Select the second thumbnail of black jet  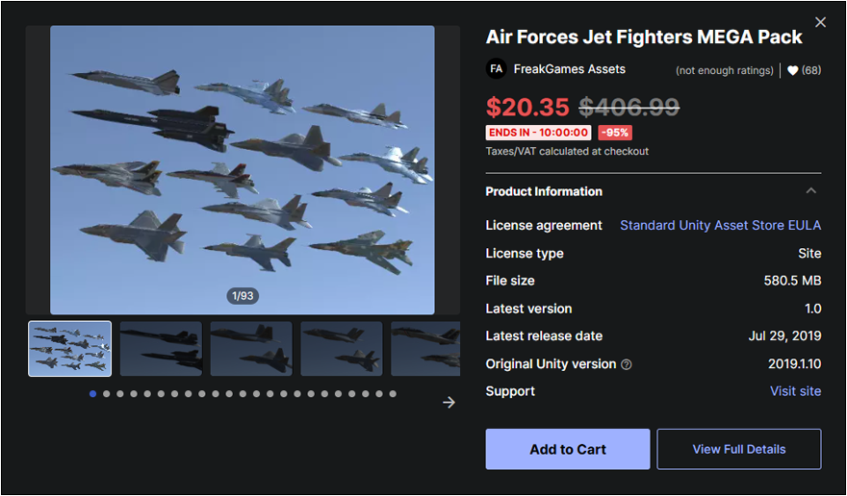(160, 348)
